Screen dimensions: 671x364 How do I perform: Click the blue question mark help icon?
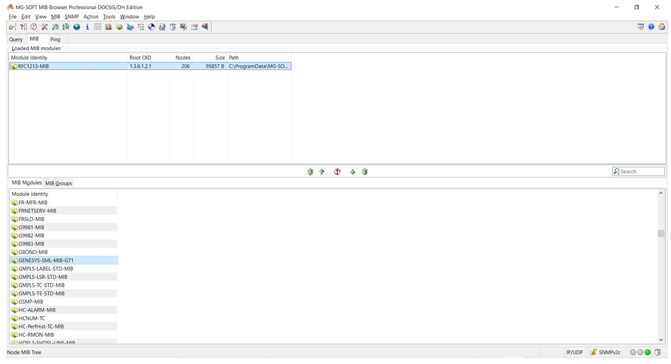651,27
